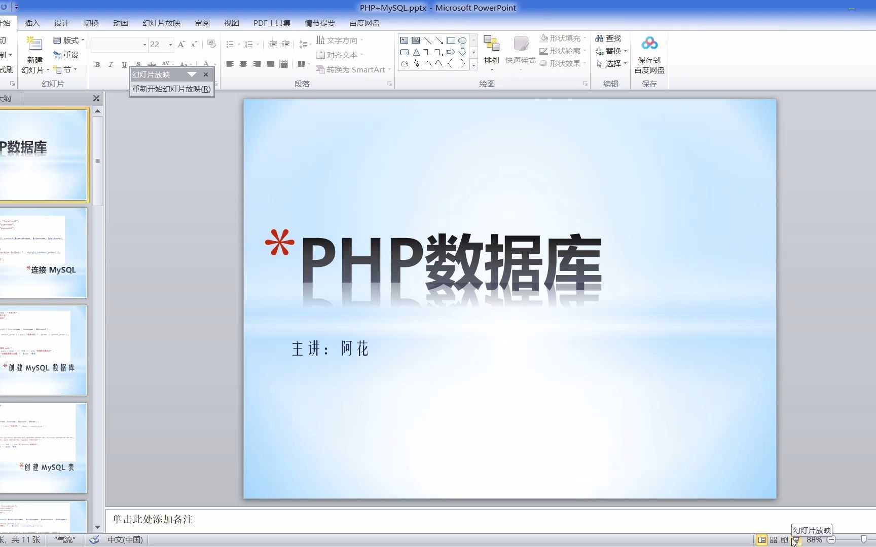Viewport: 876px width, 547px height.
Task: Clear all text formatting
Action: pyautogui.click(x=211, y=45)
